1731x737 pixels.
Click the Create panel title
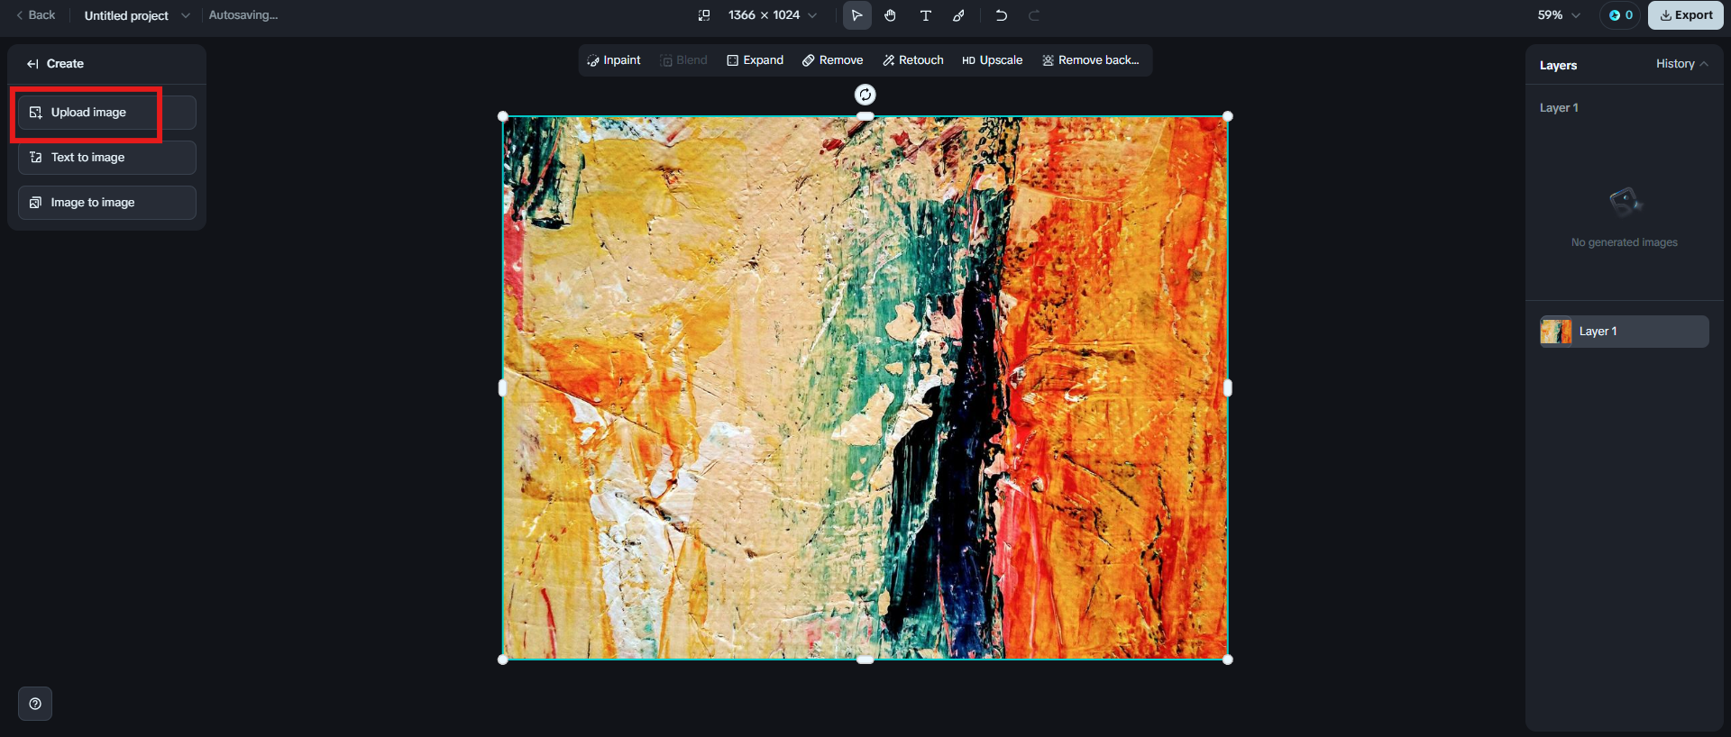click(x=65, y=64)
